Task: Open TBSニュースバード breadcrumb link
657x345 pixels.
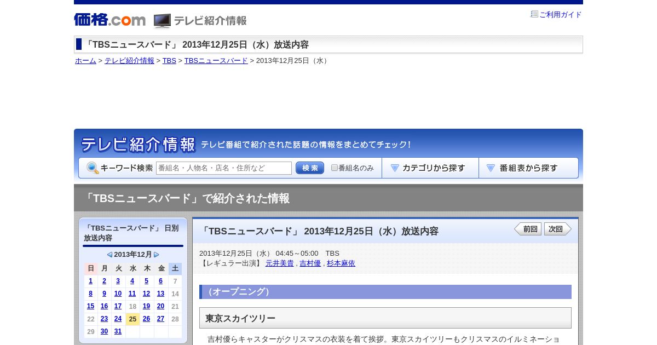Action: 216,61
